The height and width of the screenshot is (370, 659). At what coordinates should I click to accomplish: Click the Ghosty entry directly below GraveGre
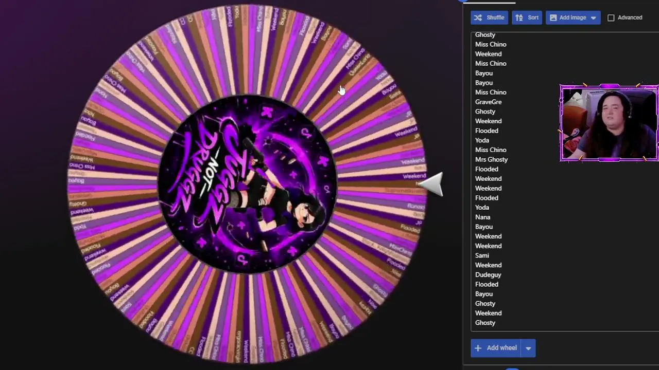click(485, 112)
